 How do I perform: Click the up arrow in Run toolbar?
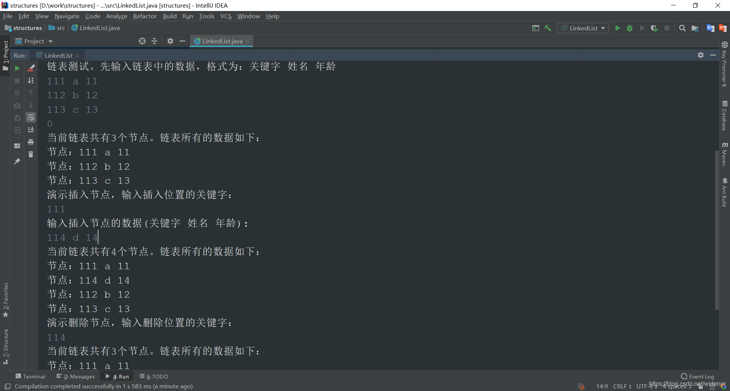tap(31, 93)
